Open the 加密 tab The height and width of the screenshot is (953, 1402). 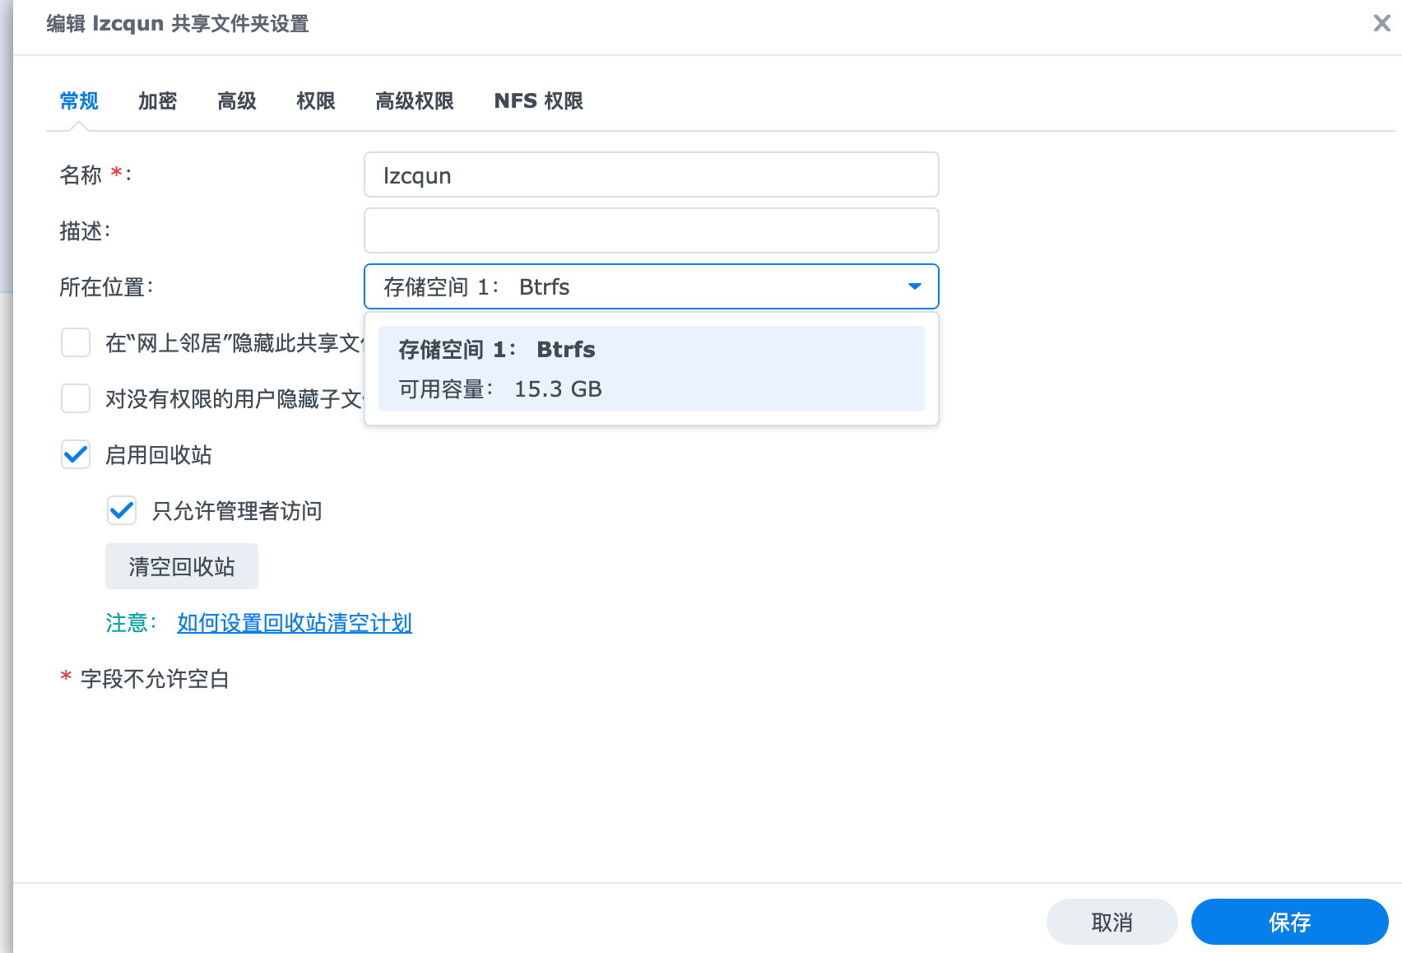pos(157,101)
